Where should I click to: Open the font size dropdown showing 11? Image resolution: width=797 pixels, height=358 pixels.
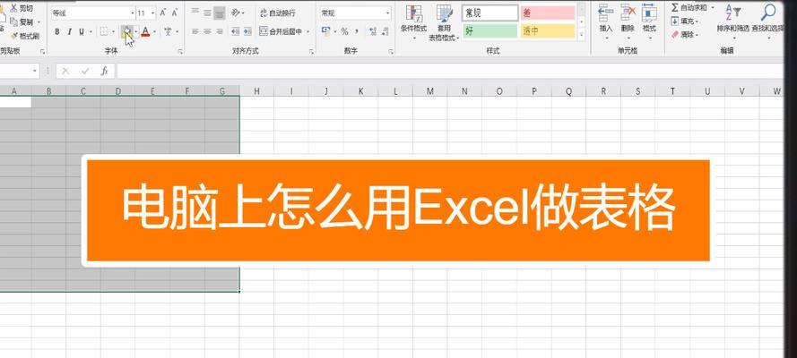153,13
